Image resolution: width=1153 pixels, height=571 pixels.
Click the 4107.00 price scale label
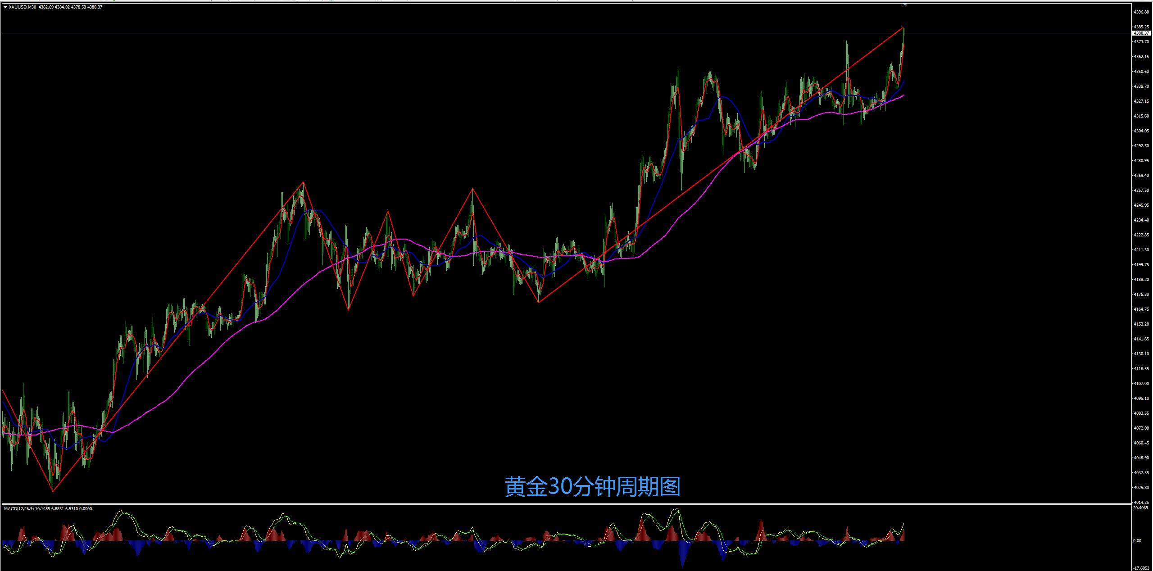pyautogui.click(x=1141, y=384)
